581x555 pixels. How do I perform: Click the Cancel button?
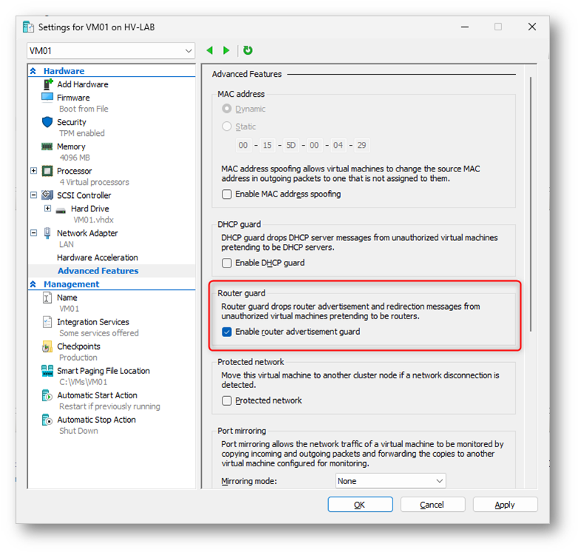click(432, 505)
